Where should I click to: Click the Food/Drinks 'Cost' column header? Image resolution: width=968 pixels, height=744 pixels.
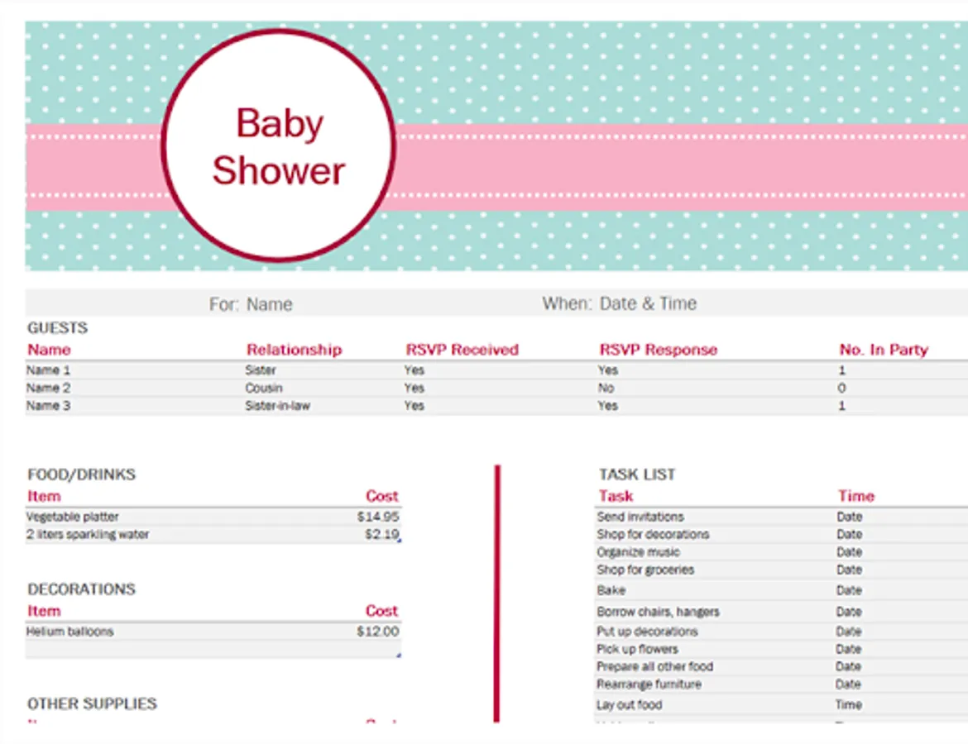point(381,496)
